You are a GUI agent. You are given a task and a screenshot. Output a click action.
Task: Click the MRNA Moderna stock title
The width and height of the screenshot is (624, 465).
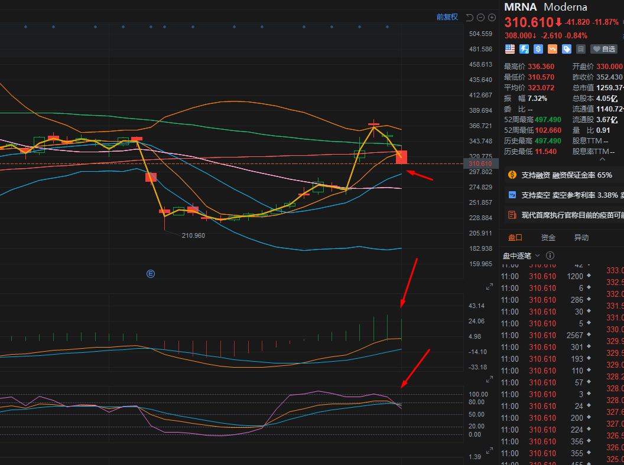point(545,7)
